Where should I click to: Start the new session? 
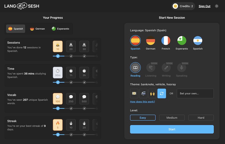point(172,129)
